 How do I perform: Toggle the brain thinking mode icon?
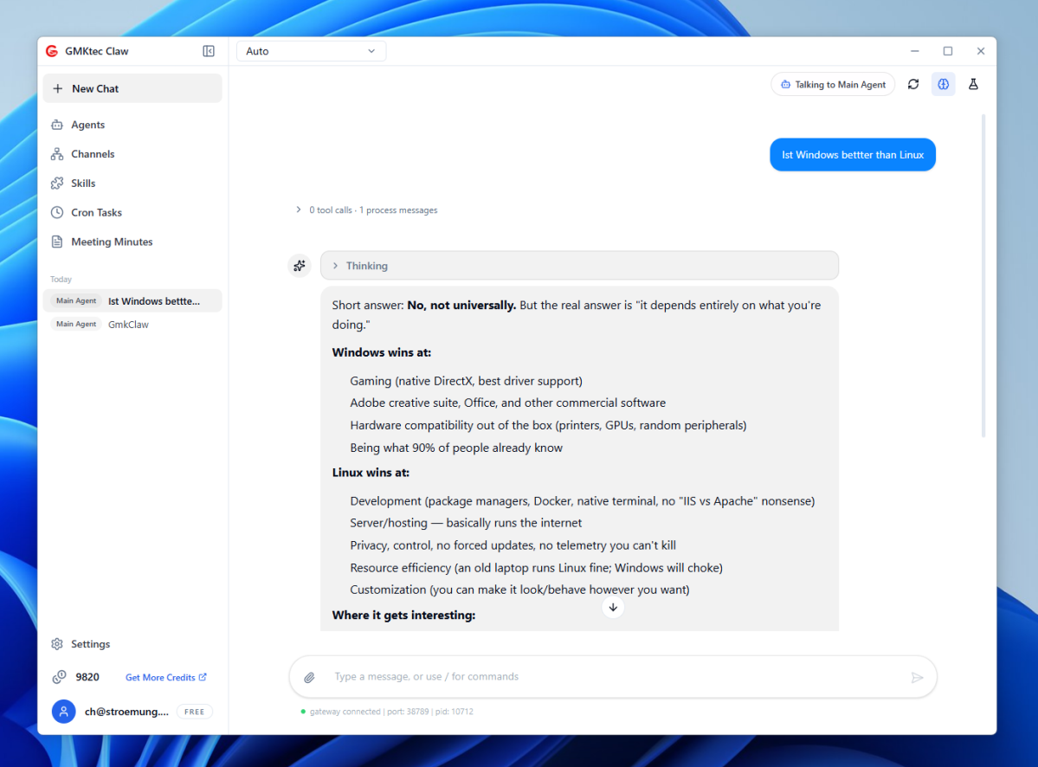(944, 84)
